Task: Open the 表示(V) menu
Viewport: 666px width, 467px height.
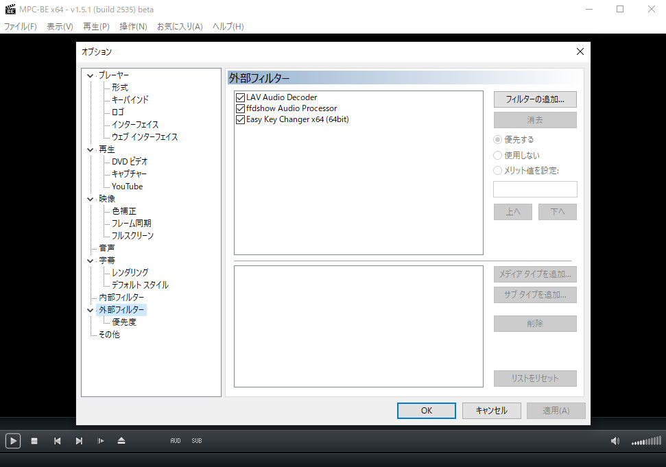Action: (x=60, y=26)
